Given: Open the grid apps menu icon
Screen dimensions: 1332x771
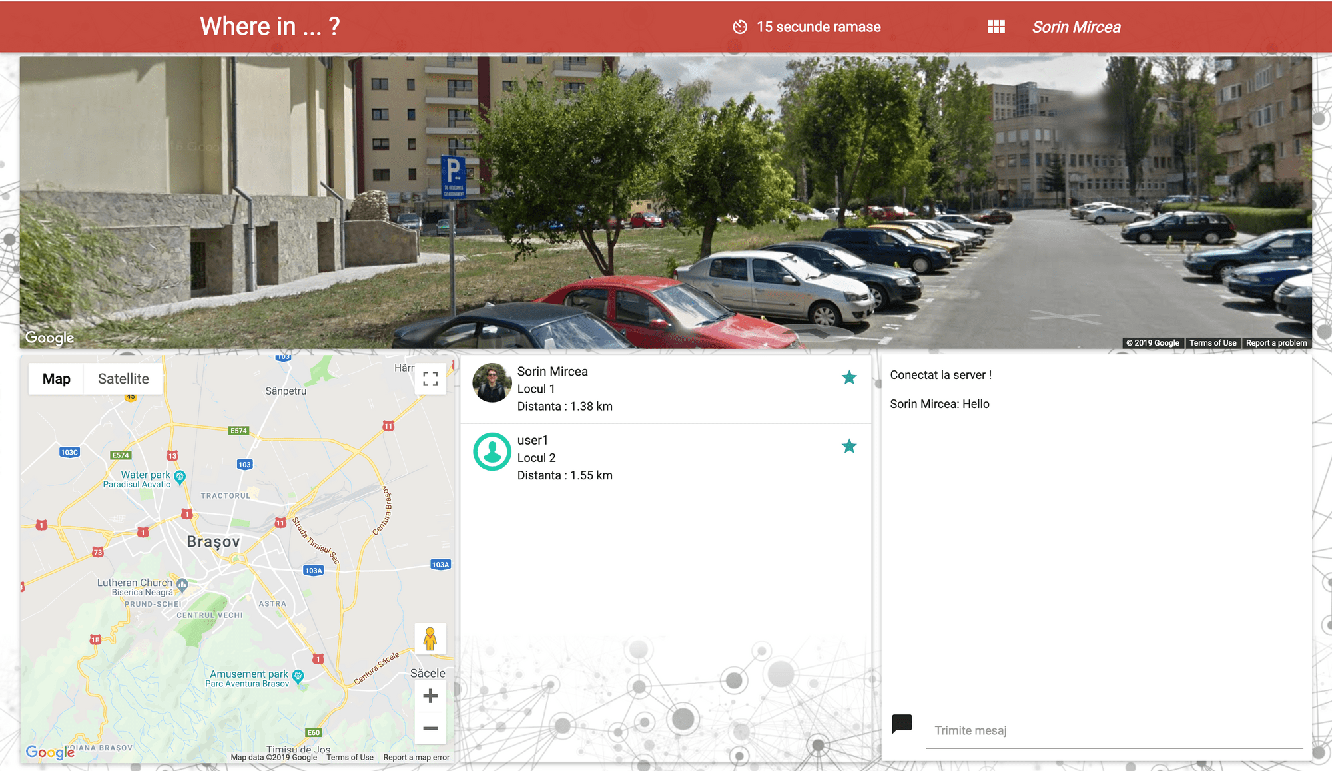Looking at the screenshot, I should click(996, 27).
